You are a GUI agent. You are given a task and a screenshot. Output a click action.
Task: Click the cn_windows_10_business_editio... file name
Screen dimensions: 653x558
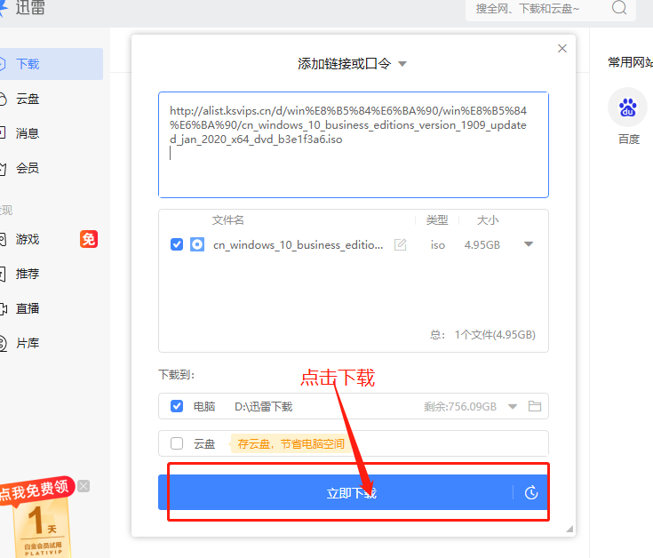[298, 245]
